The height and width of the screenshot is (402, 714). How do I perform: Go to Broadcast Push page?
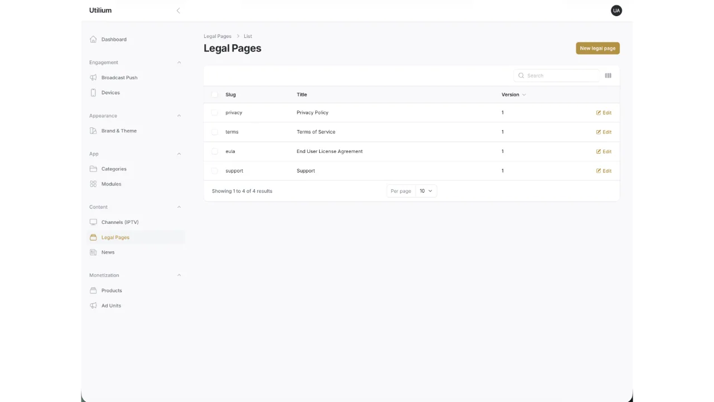point(136,78)
